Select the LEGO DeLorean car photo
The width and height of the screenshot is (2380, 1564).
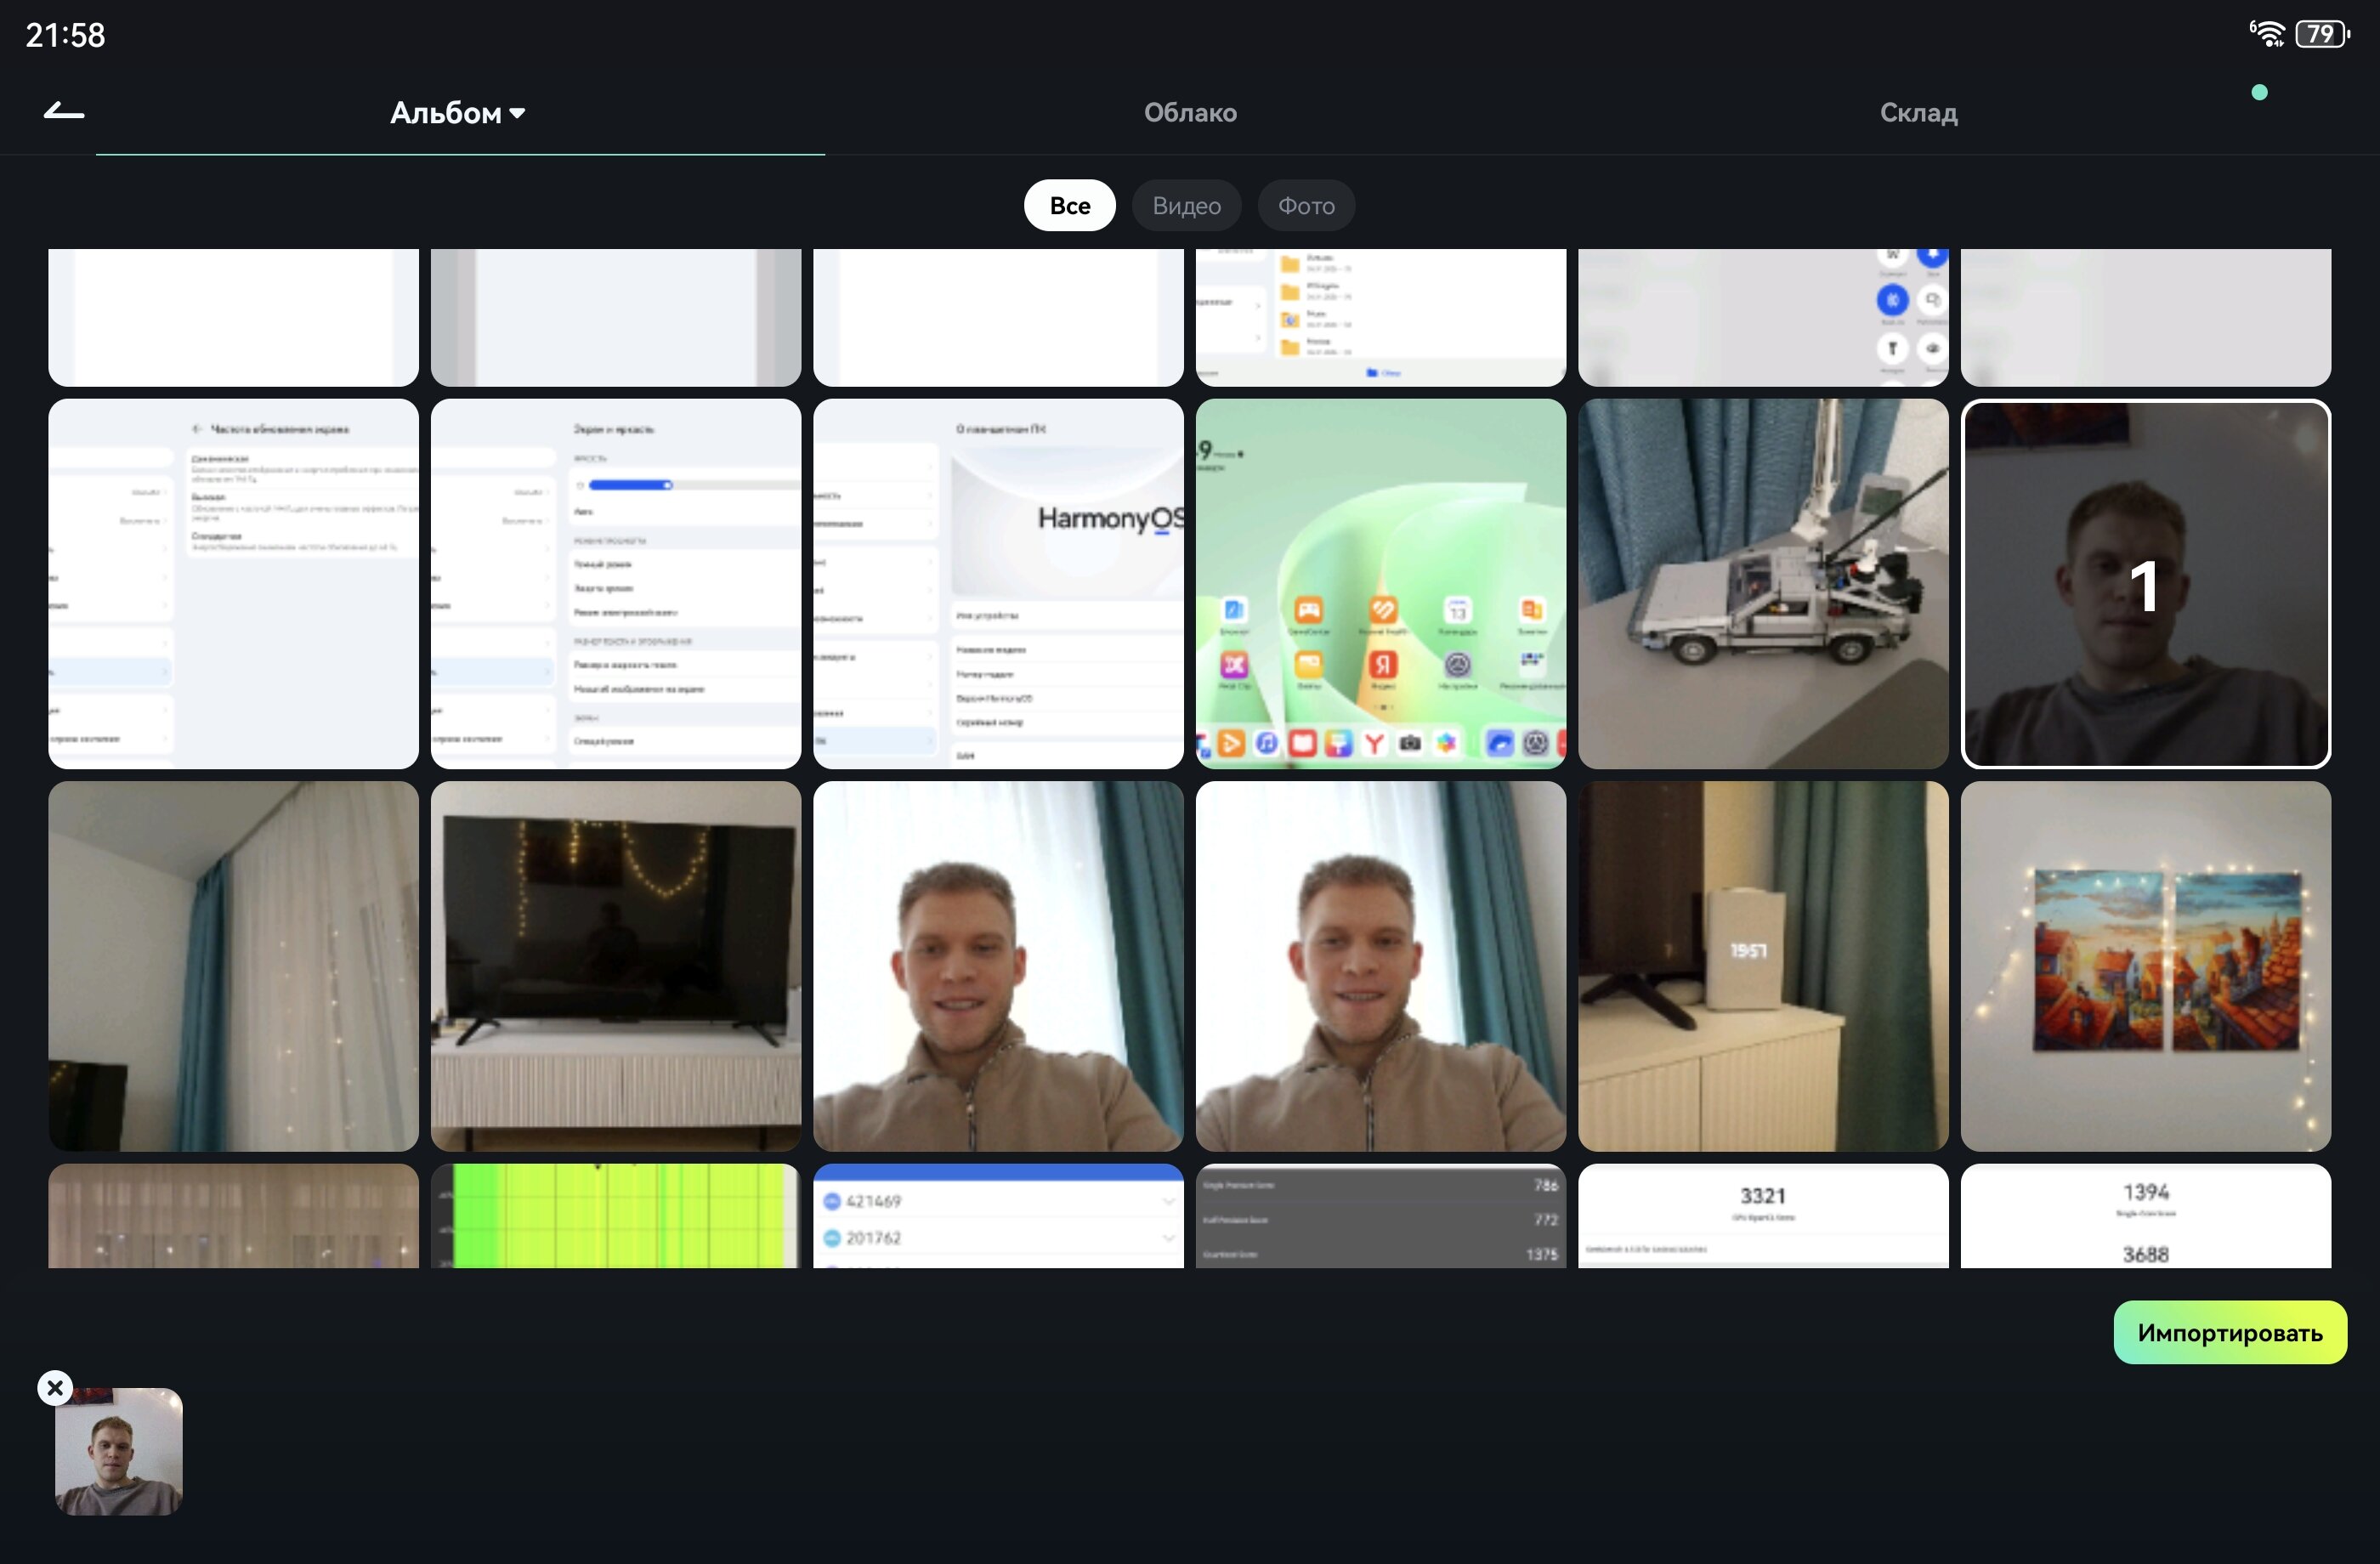(1762, 584)
